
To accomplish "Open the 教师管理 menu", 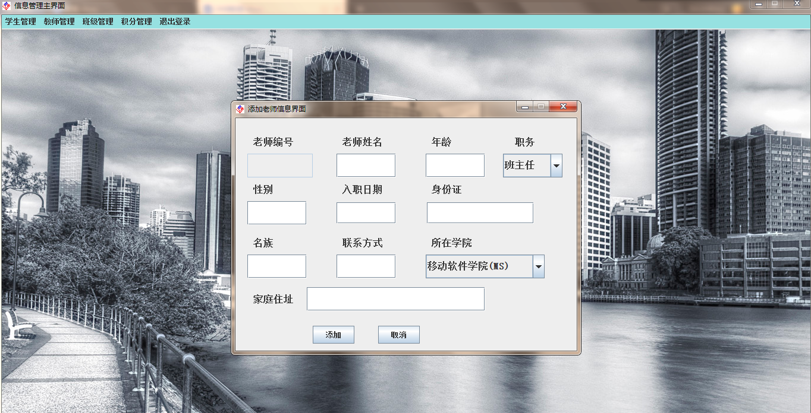I will pos(59,21).
